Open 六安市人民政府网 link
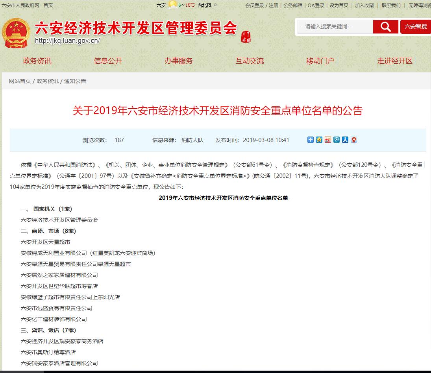The height and width of the screenshot is (373, 431). click(x=20, y=5)
